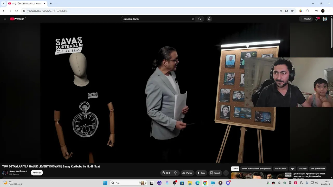
Task: Go back to previous page in Chrome
Action: 4,11
